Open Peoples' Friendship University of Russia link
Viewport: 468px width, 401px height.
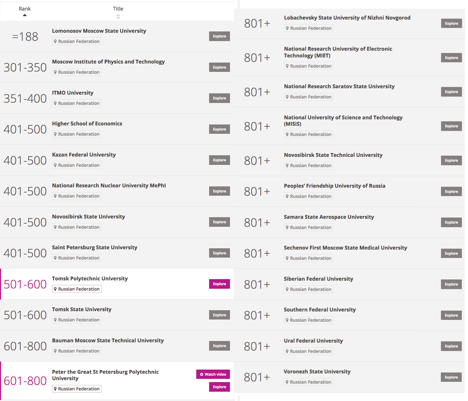point(335,186)
